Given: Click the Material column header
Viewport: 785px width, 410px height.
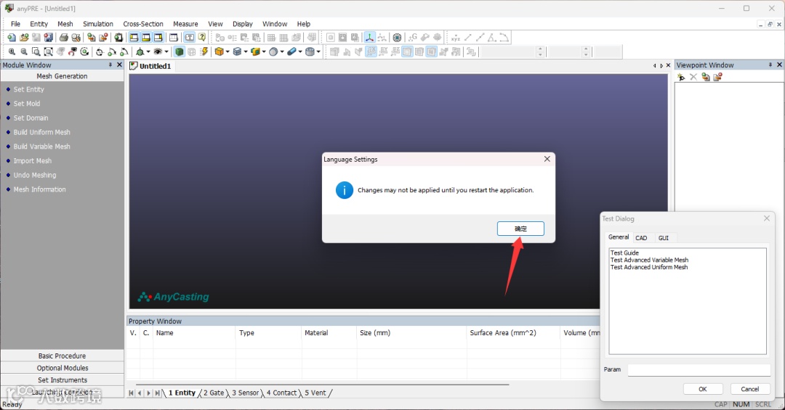Looking at the screenshot, I should [x=316, y=332].
